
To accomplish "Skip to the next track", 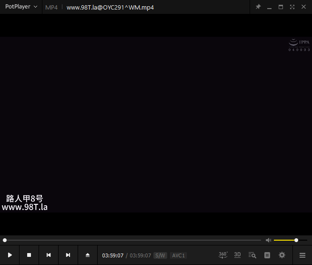I will pyautogui.click(x=68, y=255).
